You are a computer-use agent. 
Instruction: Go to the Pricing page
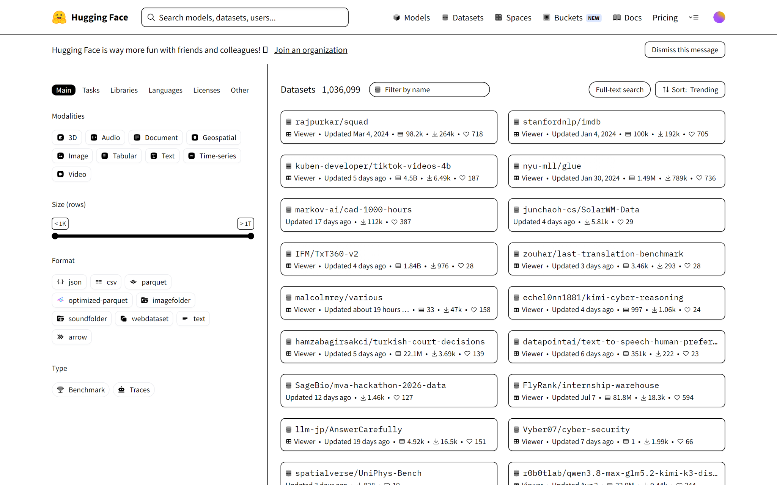pyautogui.click(x=665, y=17)
